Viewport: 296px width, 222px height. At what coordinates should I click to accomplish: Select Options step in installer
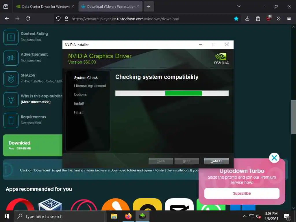point(80,95)
